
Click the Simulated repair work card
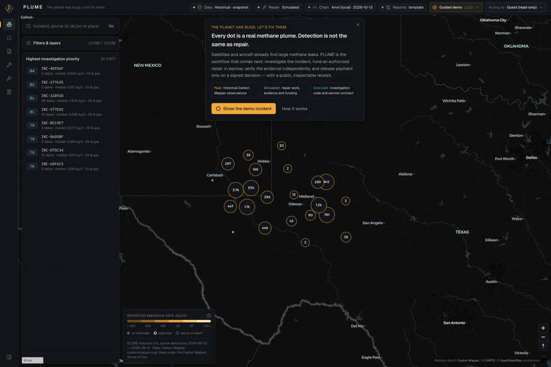click(x=284, y=91)
